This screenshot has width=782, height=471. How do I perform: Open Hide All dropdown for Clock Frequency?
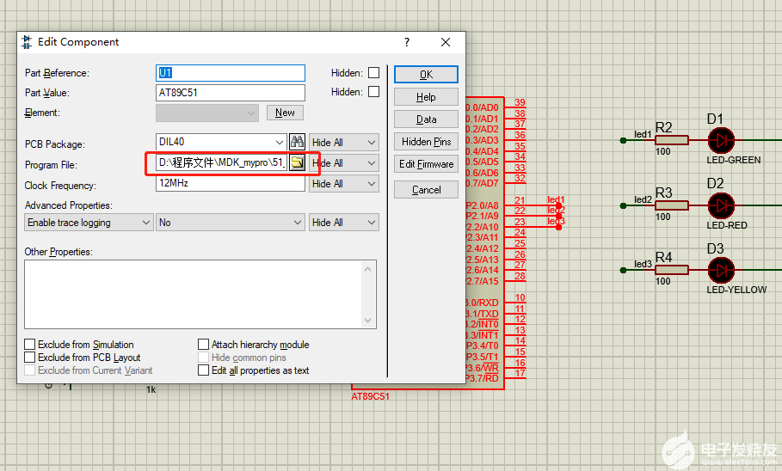(343, 184)
